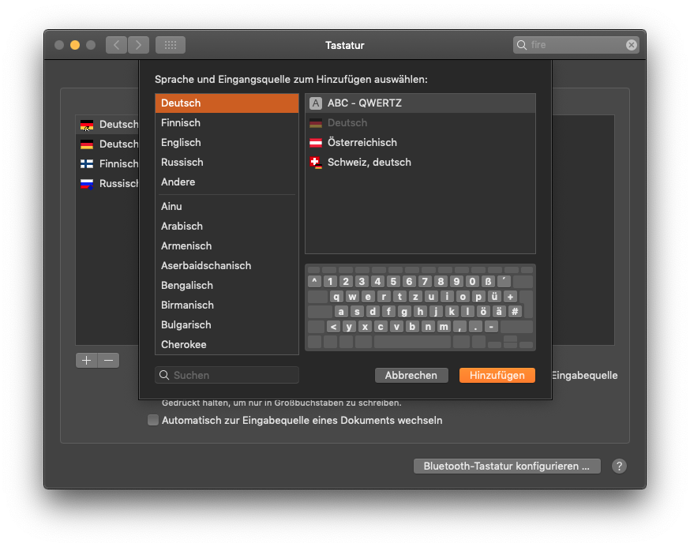Choose Russisch from the language list
This screenshot has width=690, height=547.
[182, 163]
